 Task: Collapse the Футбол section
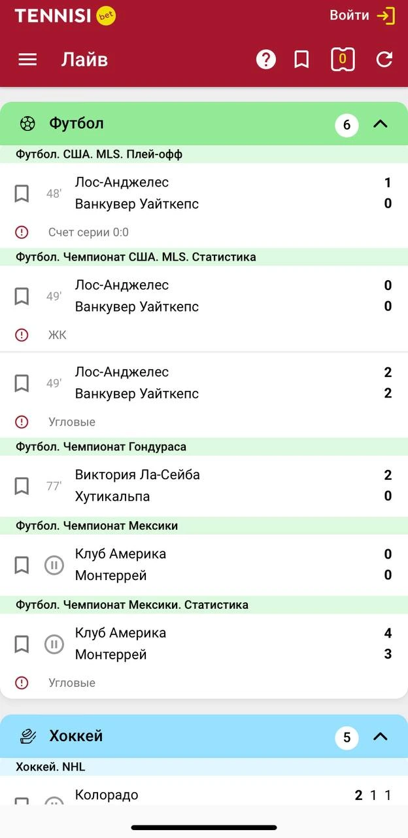coord(381,123)
